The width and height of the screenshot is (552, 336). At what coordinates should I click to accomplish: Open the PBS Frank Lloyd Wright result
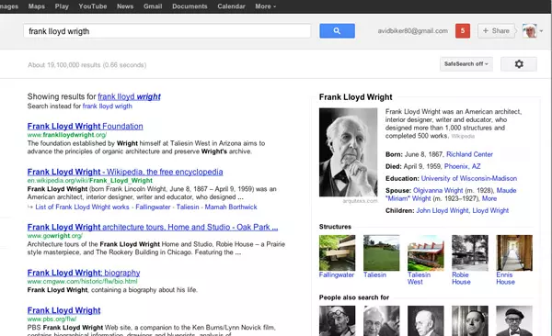tap(64, 310)
